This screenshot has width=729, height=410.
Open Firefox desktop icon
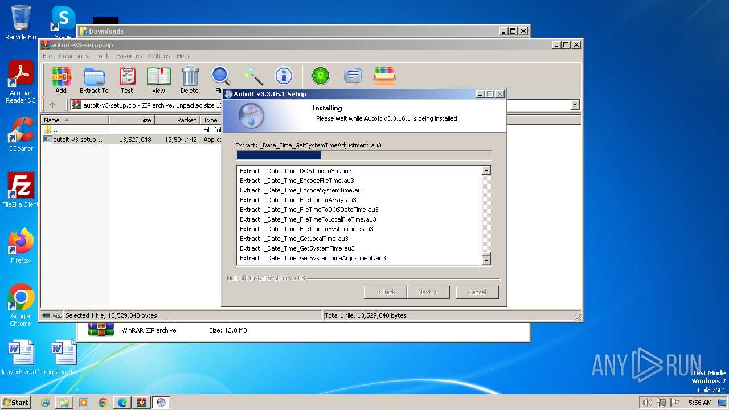[21, 245]
